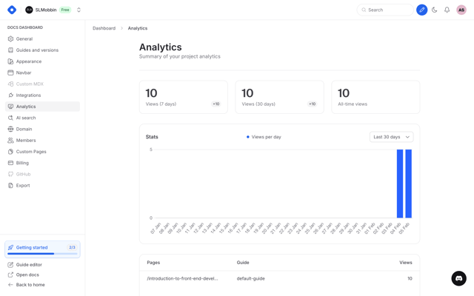Go to Dashboard breadcrumb
The width and height of the screenshot is (474, 296).
[104, 28]
